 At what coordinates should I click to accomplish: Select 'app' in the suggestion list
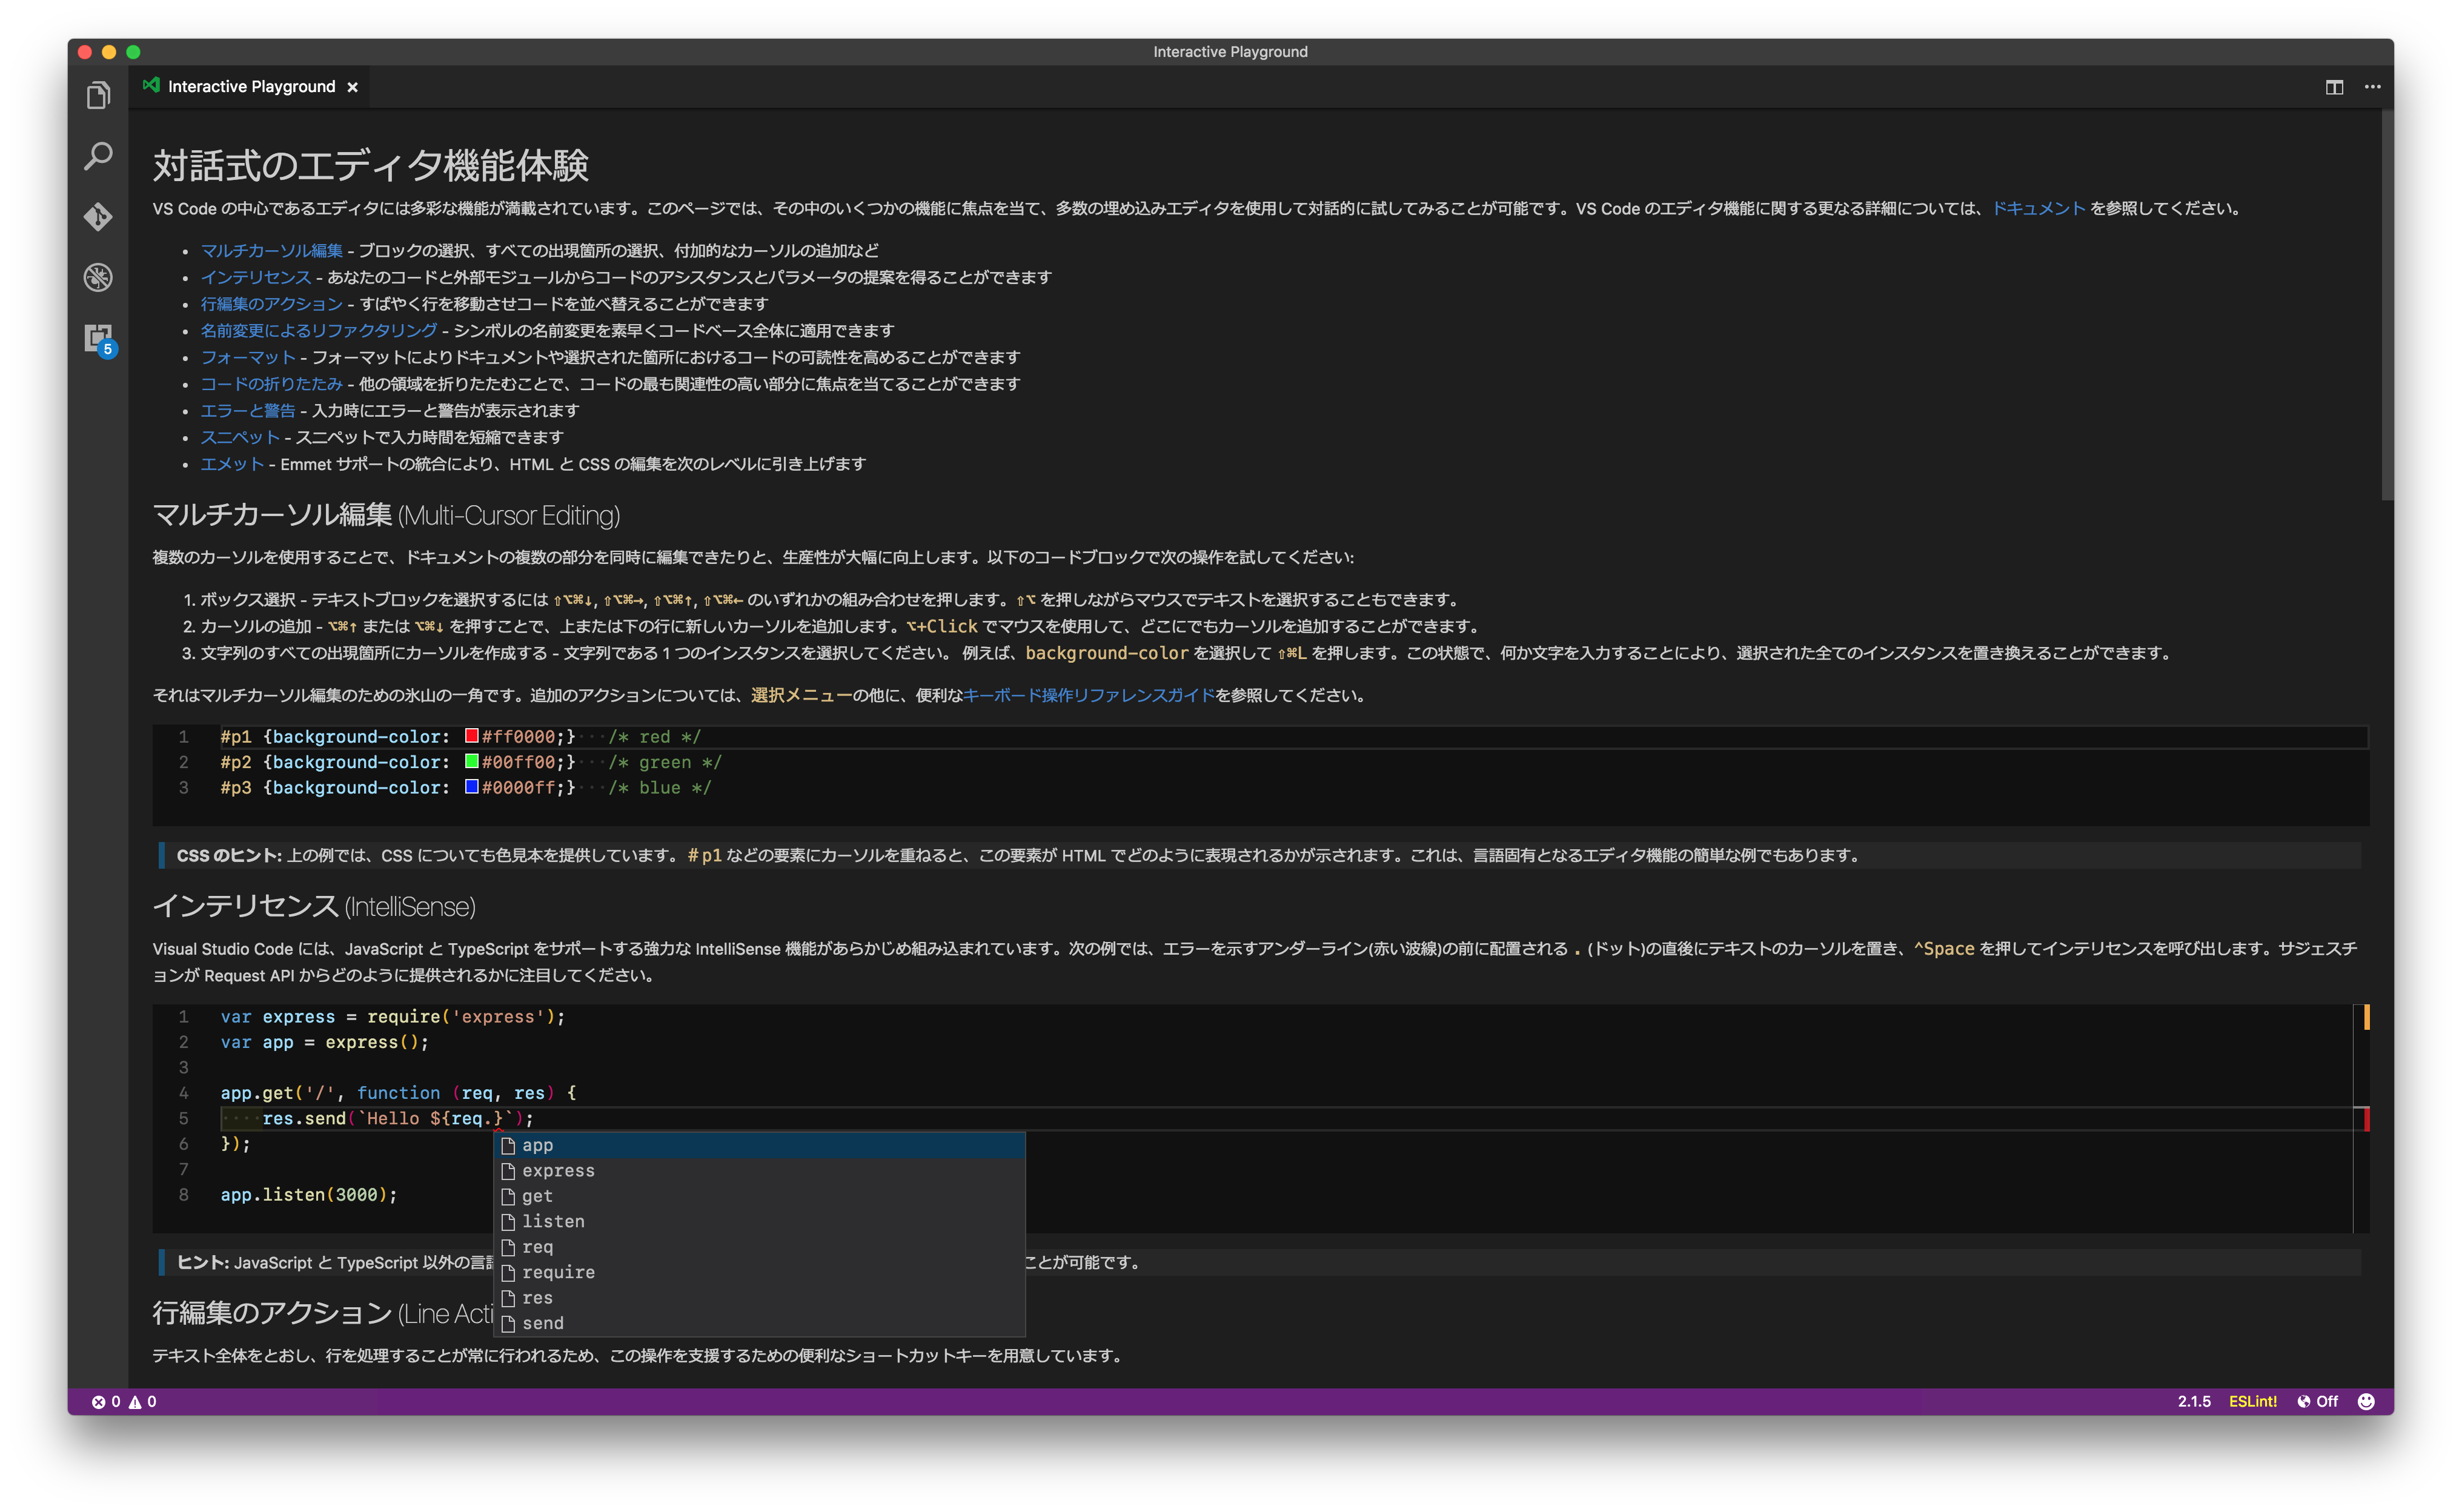(537, 1145)
